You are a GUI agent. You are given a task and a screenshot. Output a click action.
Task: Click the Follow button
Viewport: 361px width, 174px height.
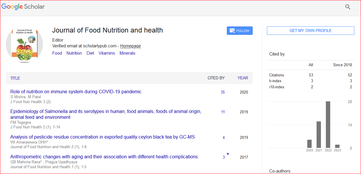point(240,31)
